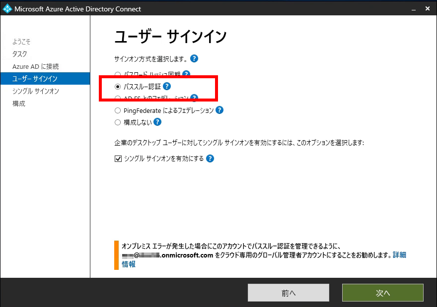437x307 pixels.
Task: Go to the ようこそ step in sidebar
Action: coord(21,42)
